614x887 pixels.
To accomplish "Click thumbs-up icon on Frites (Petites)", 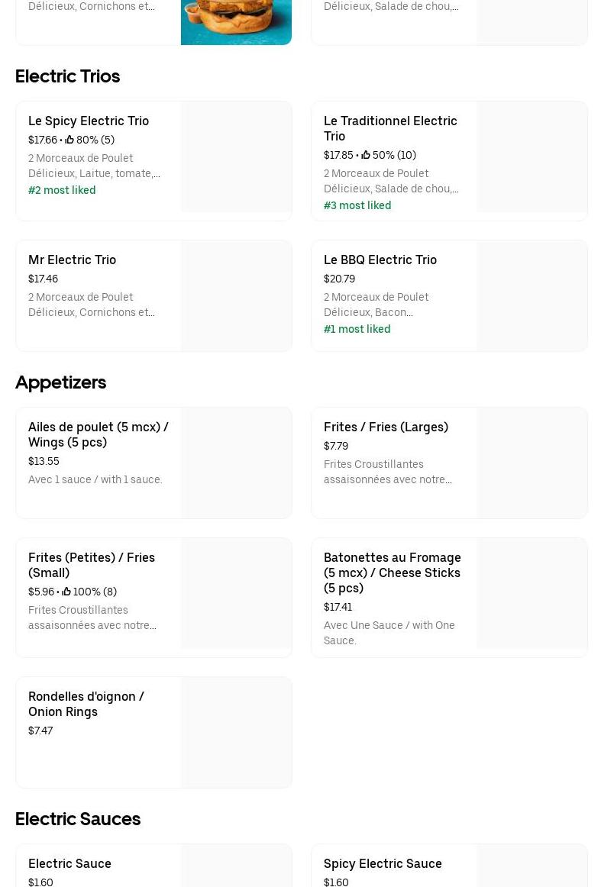I will [66, 592].
